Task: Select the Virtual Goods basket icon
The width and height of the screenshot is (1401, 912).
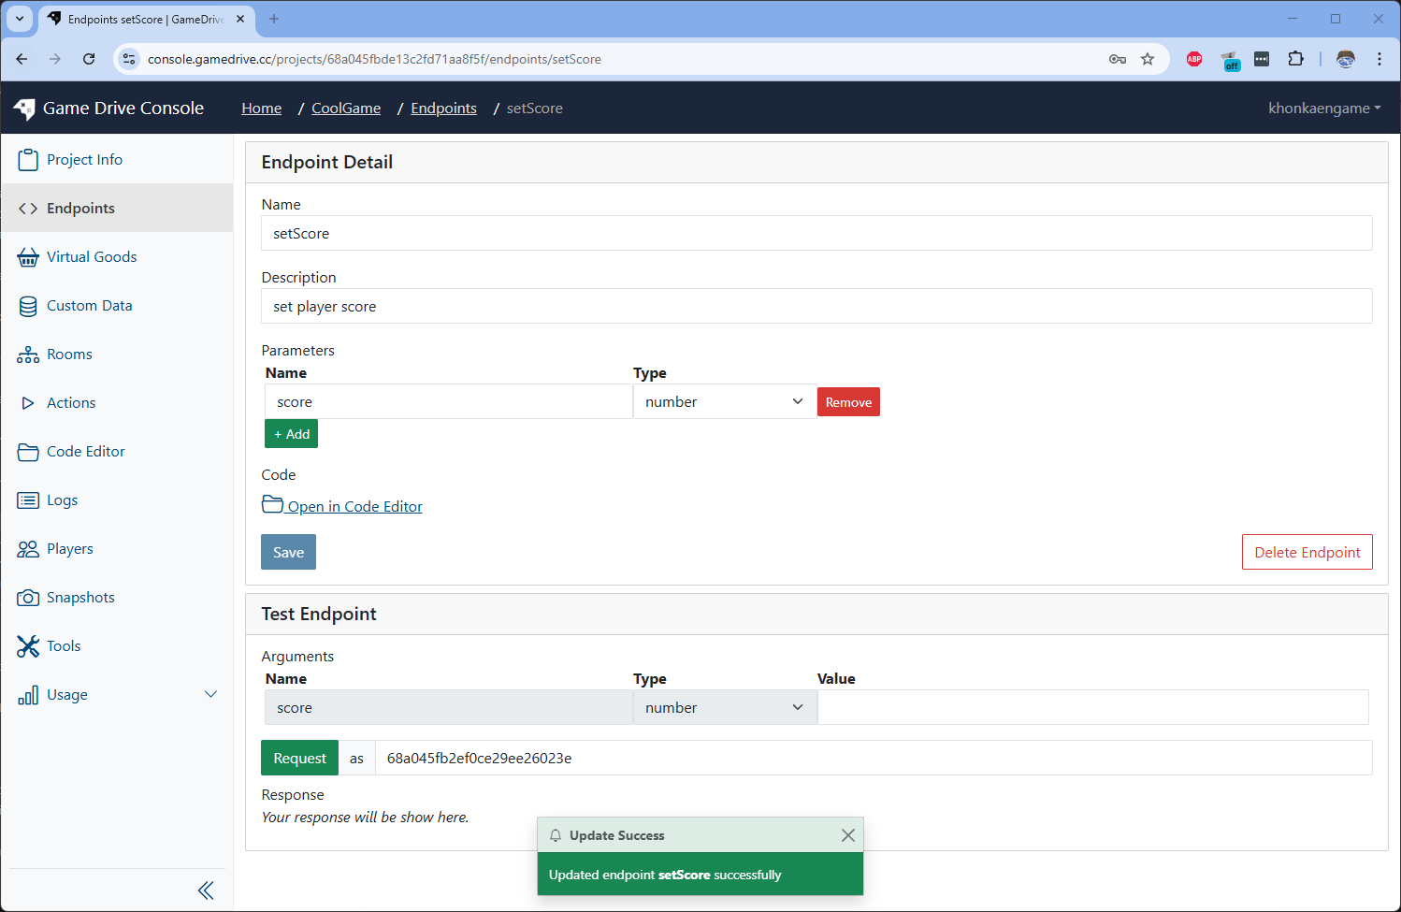Action: pyautogui.click(x=28, y=256)
